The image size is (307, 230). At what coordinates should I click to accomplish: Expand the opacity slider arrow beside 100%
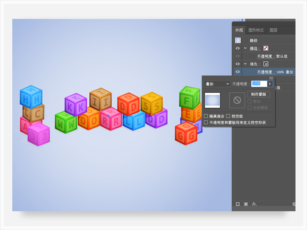click(270, 84)
